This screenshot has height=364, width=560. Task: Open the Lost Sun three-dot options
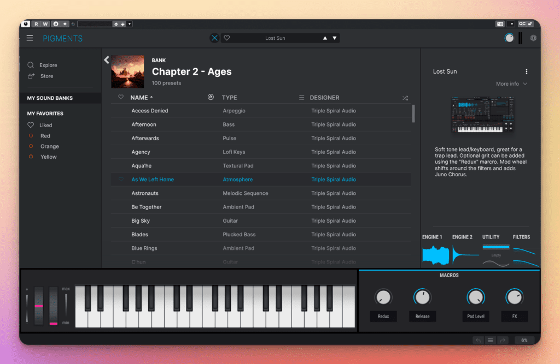pos(527,71)
